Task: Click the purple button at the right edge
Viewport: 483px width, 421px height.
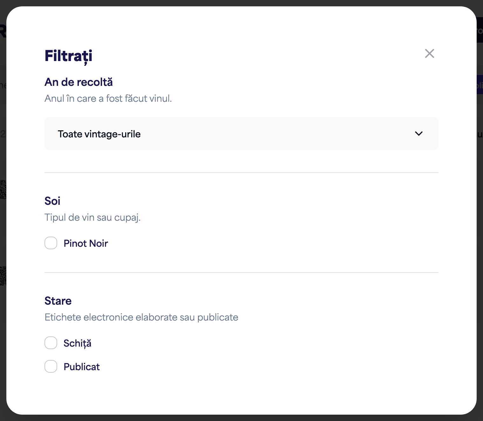Action: pyautogui.click(x=480, y=85)
